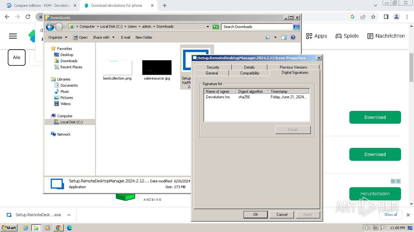Click Cancel in Properties dialog
Screen dimensions: 414x232
(282, 215)
